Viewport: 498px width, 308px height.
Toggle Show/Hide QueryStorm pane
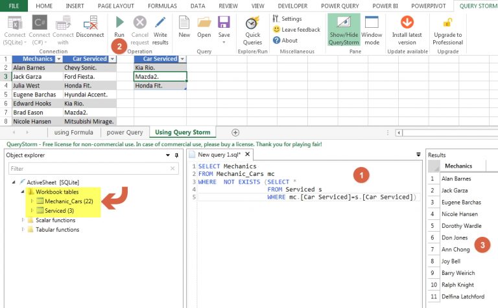[x=344, y=30]
